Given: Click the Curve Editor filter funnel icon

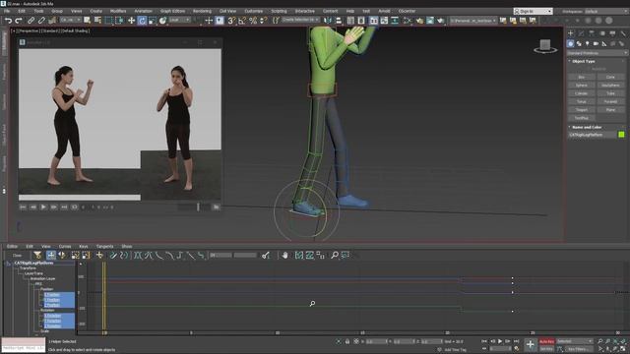Looking at the screenshot, I should [37, 255].
